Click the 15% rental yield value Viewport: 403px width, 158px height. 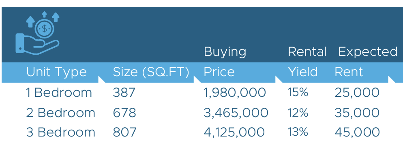pyautogui.click(x=298, y=92)
